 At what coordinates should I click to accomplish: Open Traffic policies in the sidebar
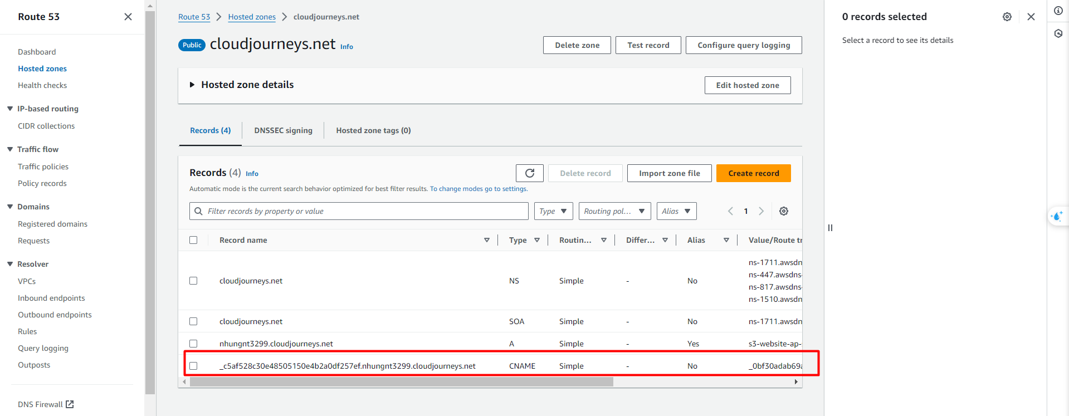pyautogui.click(x=43, y=167)
